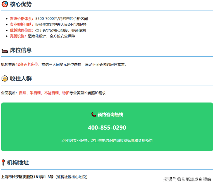Select the 床位信息 section heading
The image size is (216, 184).
click(21, 50)
